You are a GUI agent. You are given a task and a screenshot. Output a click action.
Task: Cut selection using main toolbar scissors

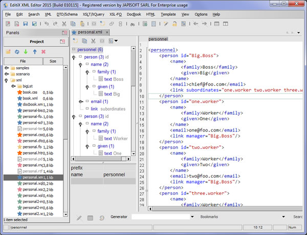tap(64, 24)
